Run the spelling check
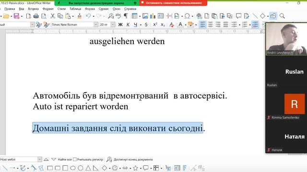 click(x=118, y=16)
